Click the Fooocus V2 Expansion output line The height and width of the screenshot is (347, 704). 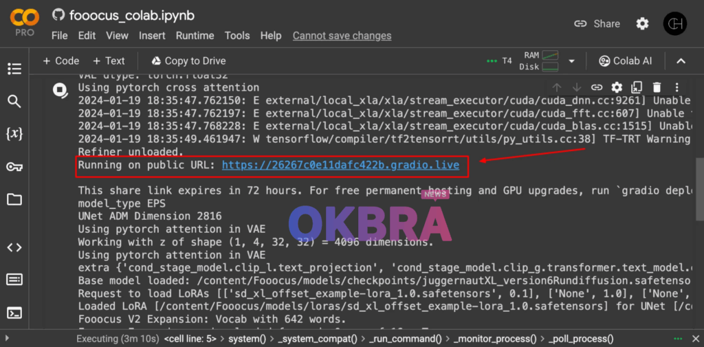(212, 320)
